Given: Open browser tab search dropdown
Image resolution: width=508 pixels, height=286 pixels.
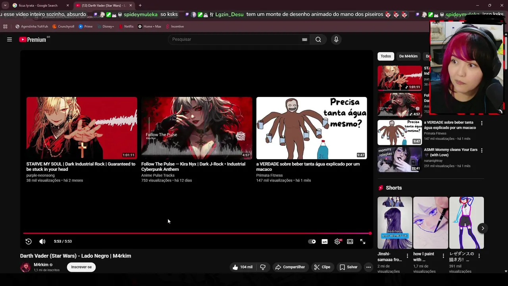Looking at the screenshot, I should click(5, 6).
